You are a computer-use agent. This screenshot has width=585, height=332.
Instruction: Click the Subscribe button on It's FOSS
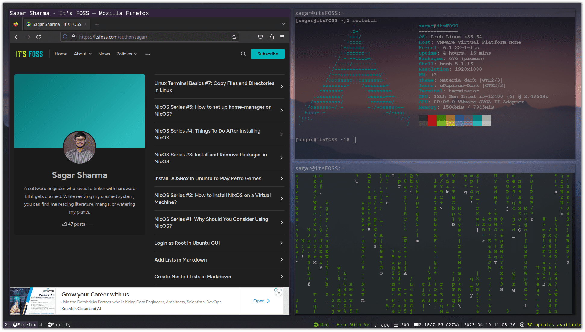click(x=267, y=53)
